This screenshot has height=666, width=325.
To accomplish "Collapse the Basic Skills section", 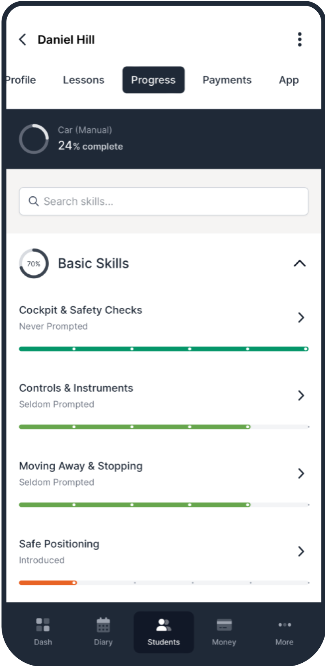I will [x=299, y=263].
